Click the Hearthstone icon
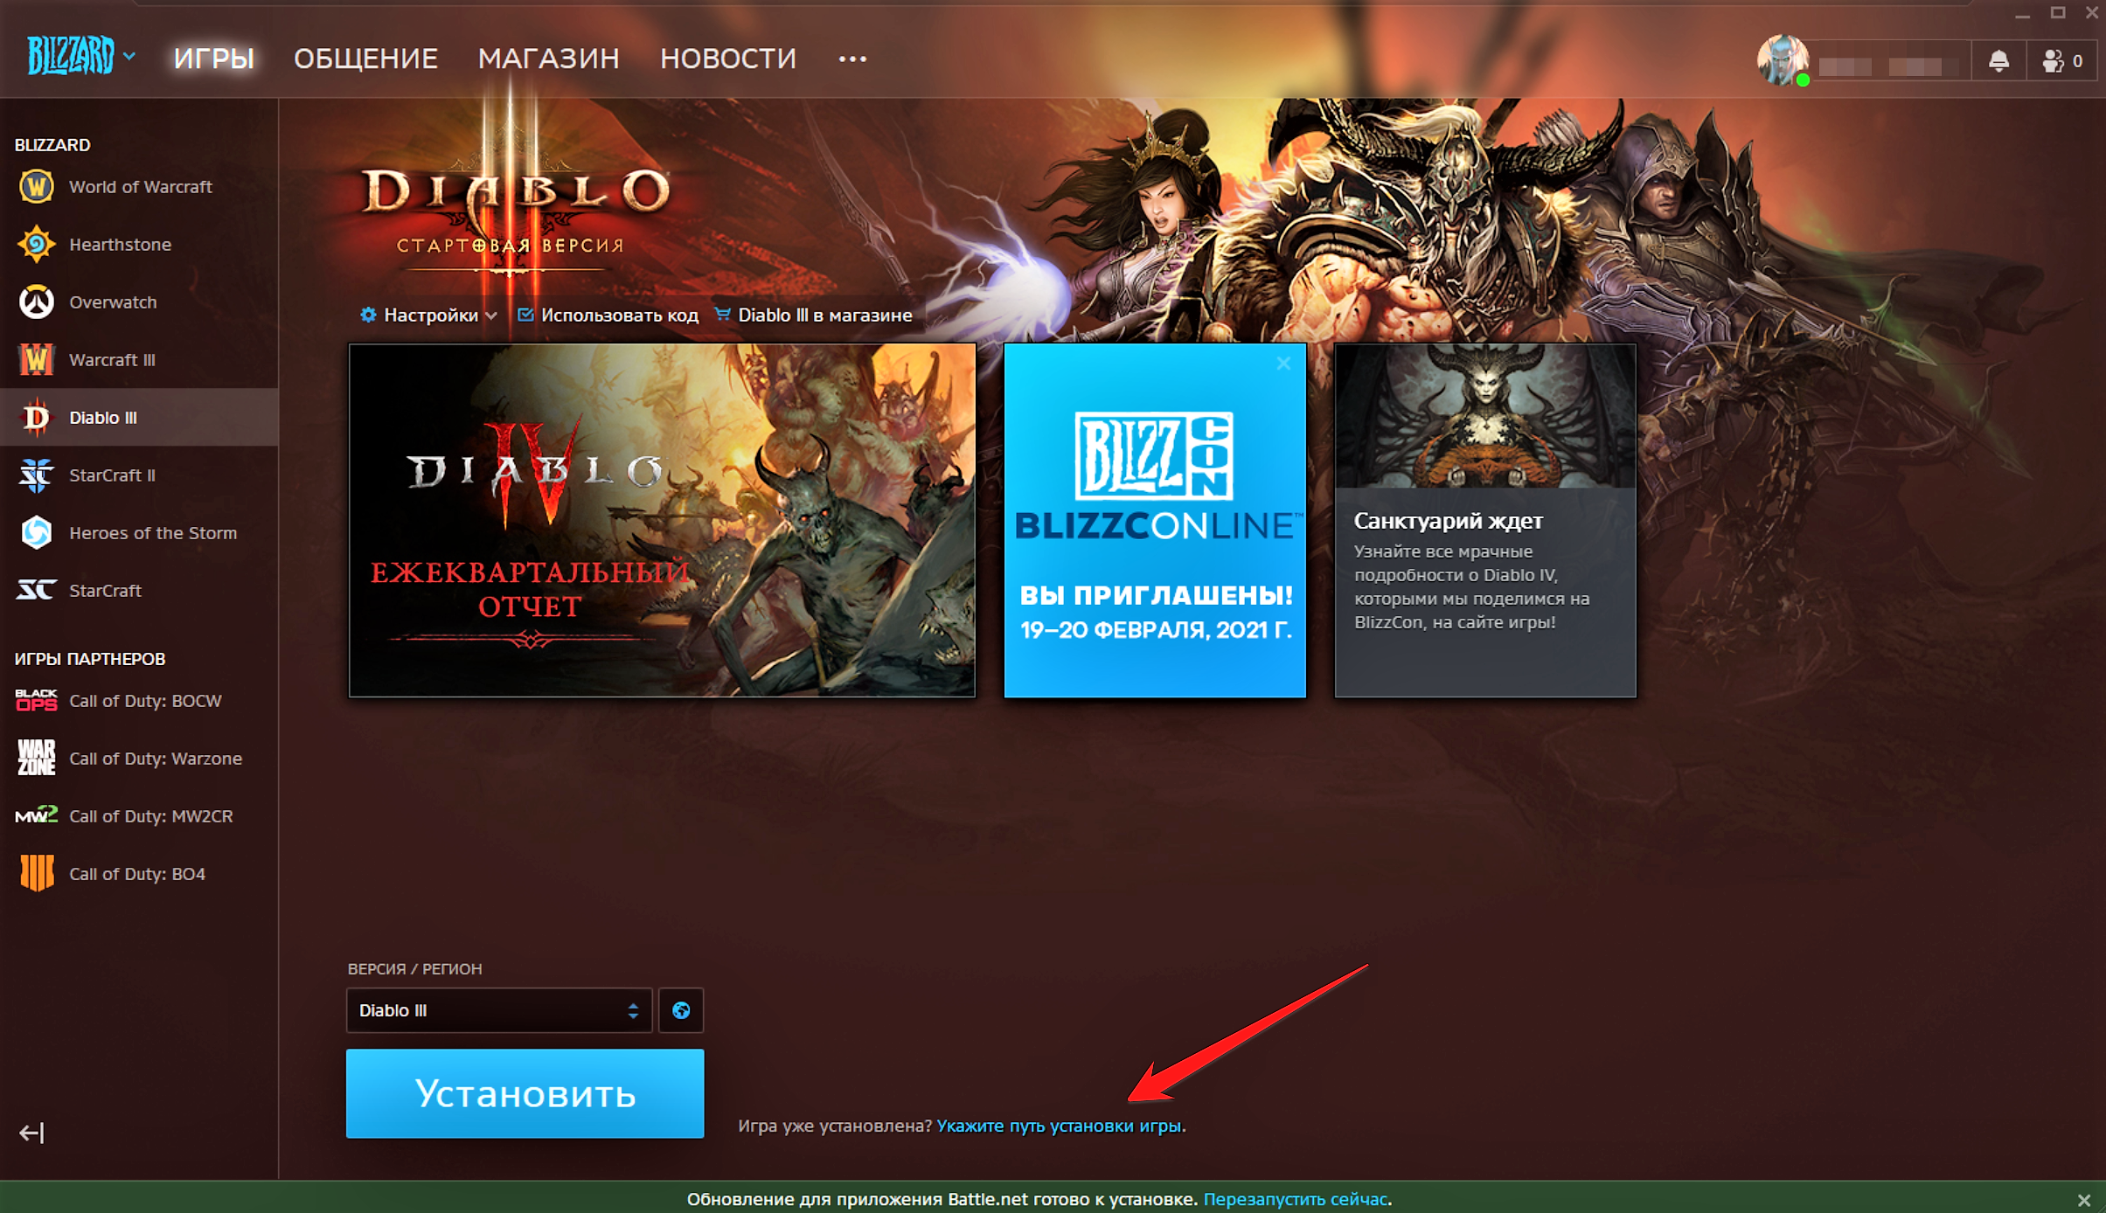This screenshot has width=2106, height=1213. [x=35, y=245]
